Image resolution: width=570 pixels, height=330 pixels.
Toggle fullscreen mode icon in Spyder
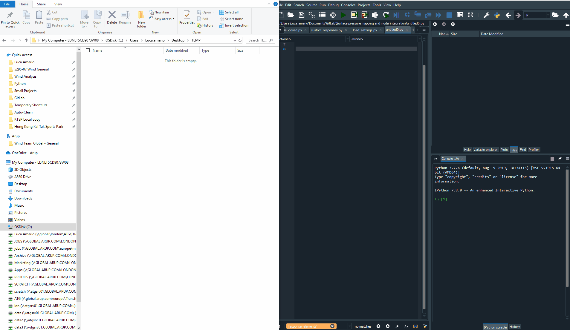point(470,15)
